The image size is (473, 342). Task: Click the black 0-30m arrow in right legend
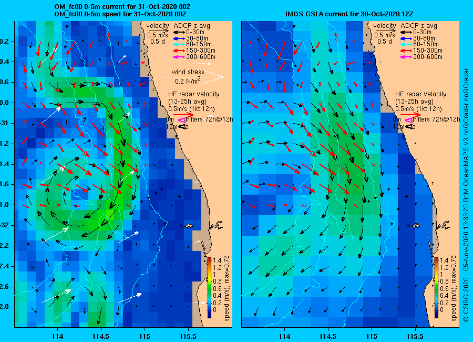(x=406, y=32)
